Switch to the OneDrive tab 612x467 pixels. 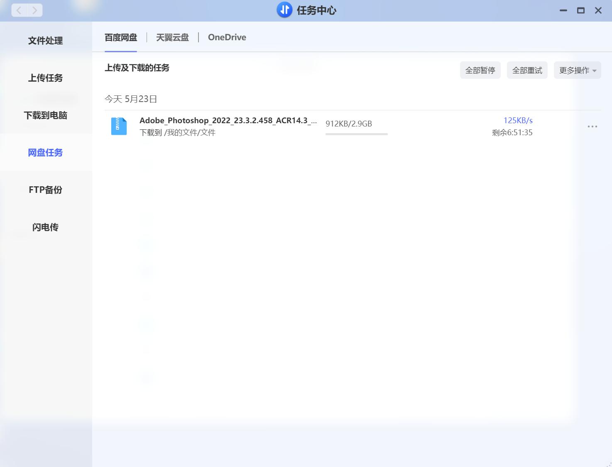pyautogui.click(x=227, y=37)
